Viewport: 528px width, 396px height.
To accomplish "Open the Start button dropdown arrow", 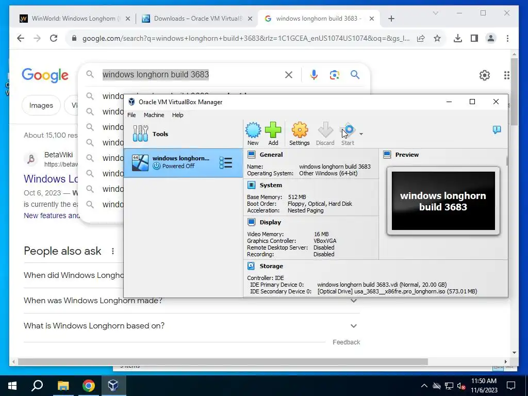I will (x=361, y=134).
